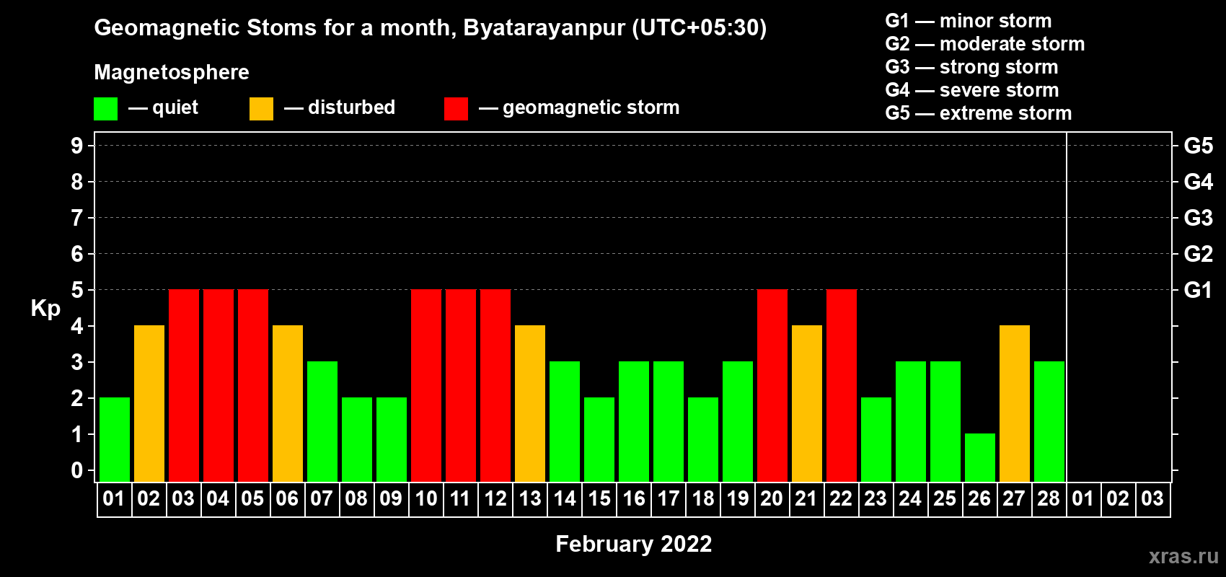The width and height of the screenshot is (1226, 577).
Task: Select the red bar for February 22
Action: tap(842, 385)
